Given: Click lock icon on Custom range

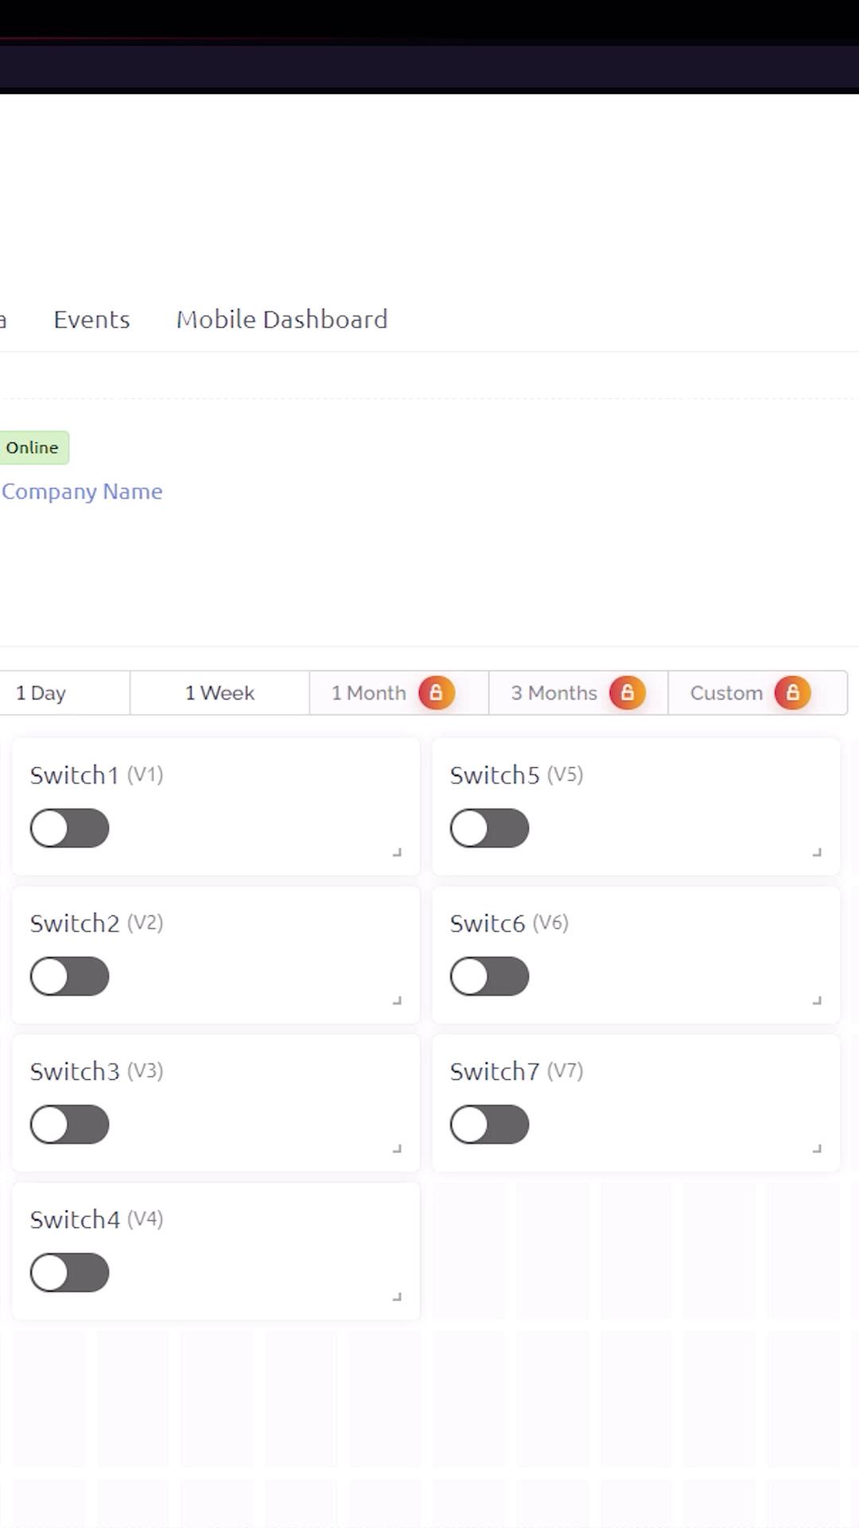Looking at the screenshot, I should pyautogui.click(x=792, y=692).
